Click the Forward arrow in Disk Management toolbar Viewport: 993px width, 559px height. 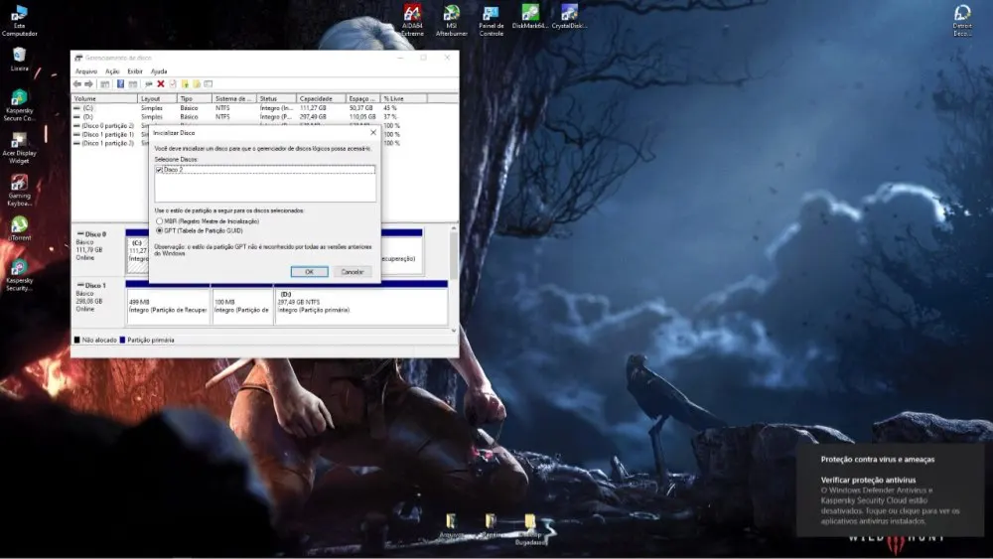(x=88, y=84)
